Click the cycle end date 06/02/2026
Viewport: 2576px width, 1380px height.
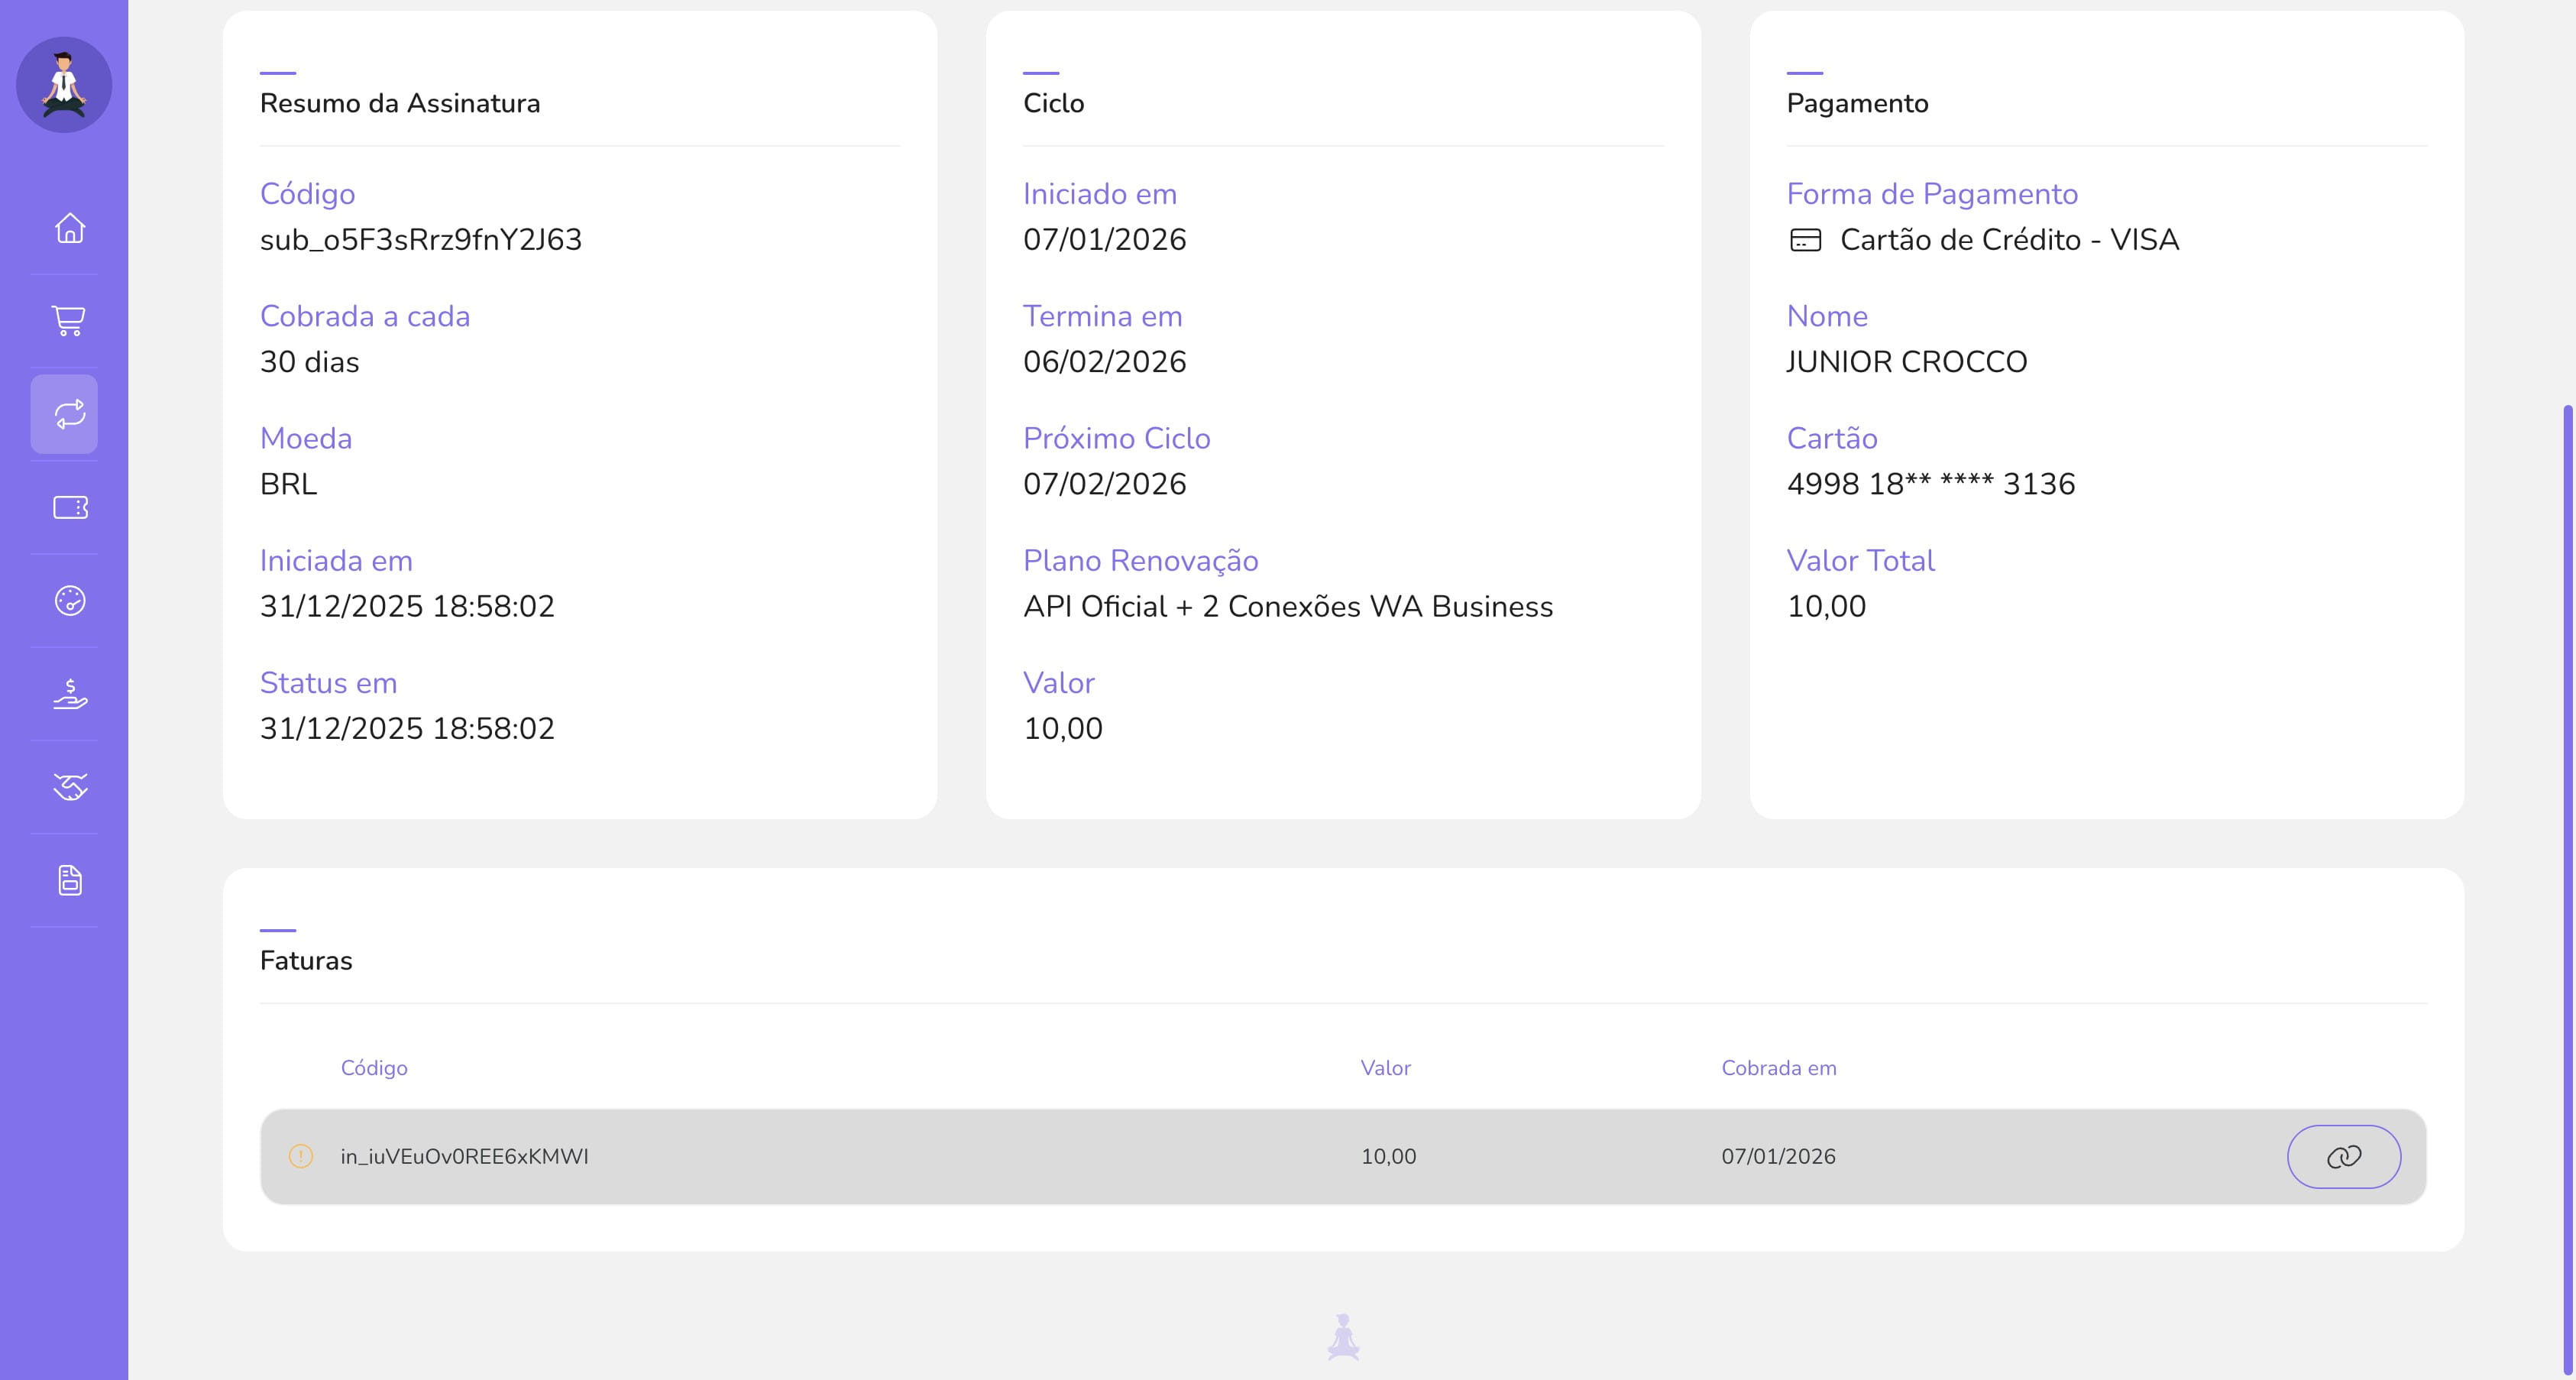[1104, 362]
